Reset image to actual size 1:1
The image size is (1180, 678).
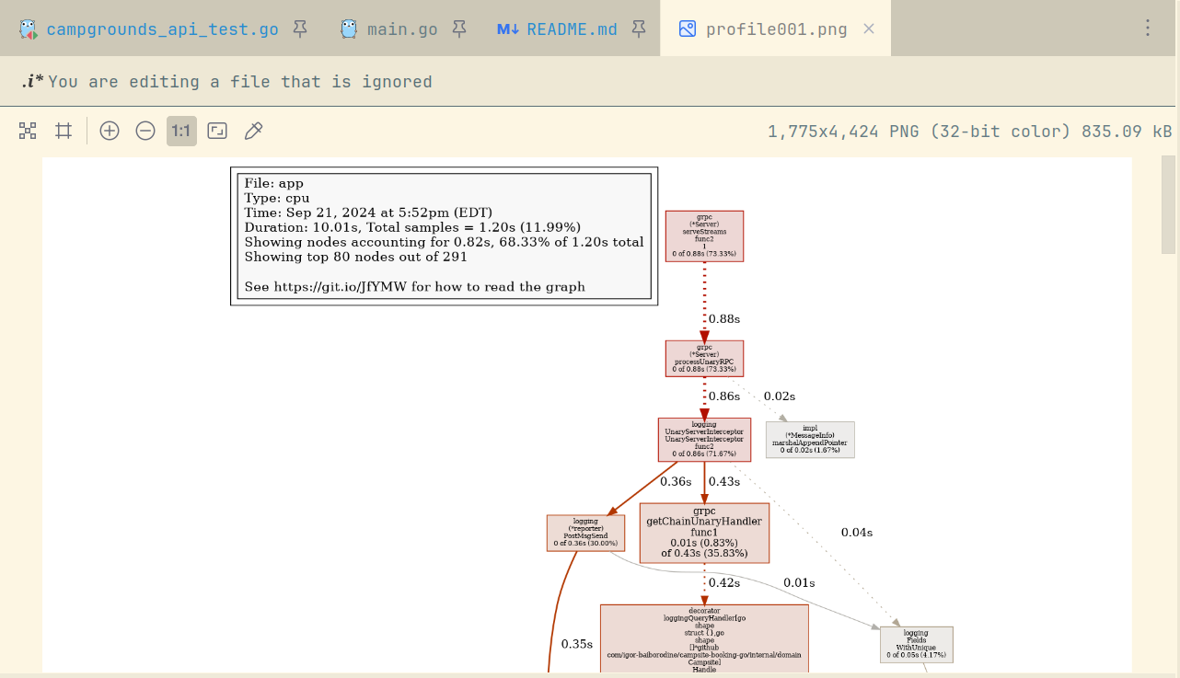click(x=181, y=131)
